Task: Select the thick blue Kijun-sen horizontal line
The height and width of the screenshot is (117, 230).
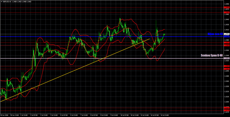Action: 111,37
